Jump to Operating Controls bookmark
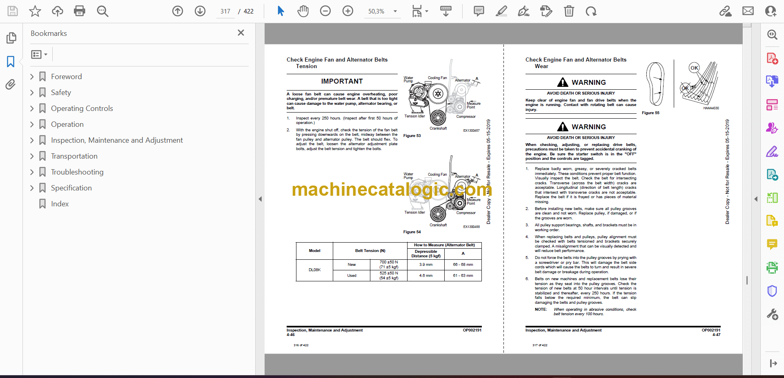This screenshot has width=784, height=378. tap(82, 108)
